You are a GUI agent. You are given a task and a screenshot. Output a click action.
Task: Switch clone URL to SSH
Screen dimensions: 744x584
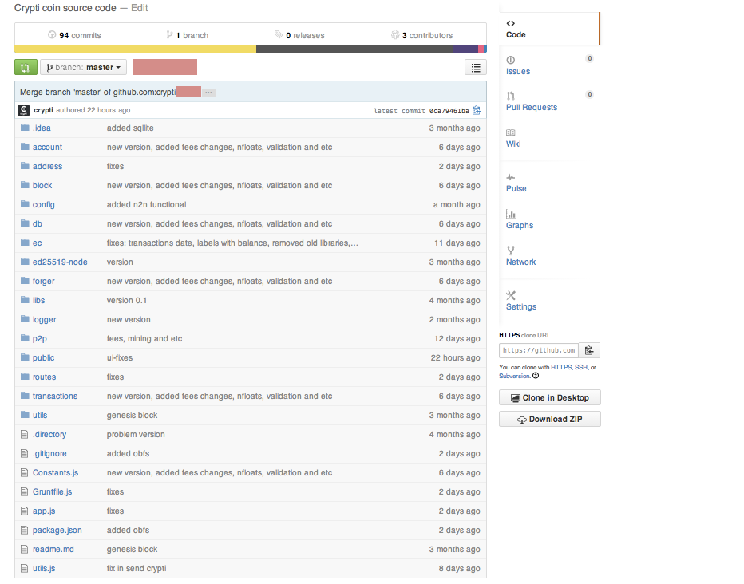pos(581,367)
